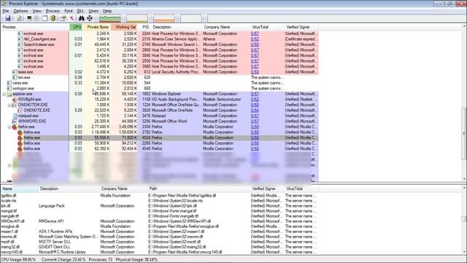The width and height of the screenshot is (467, 263).
Task: Toggle the process tree view icon
Action: [x=36, y=18]
